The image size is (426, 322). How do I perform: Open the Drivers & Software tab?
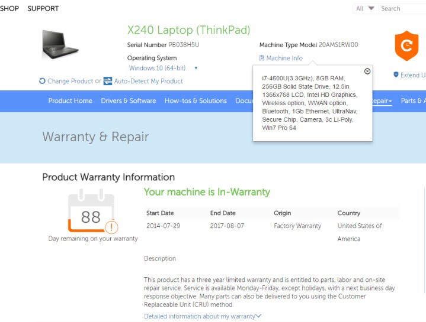click(x=129, y=101)
